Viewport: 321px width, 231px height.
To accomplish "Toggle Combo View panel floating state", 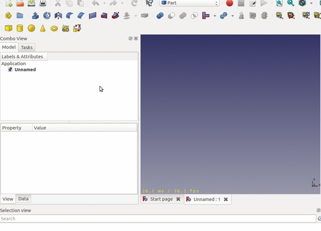I will [130, 39].
